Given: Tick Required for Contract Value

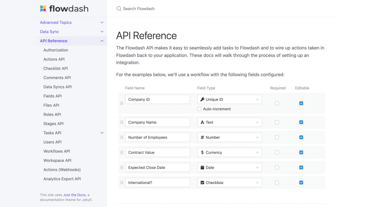Looking at the screenshot, I should click(x=277, y=152).
